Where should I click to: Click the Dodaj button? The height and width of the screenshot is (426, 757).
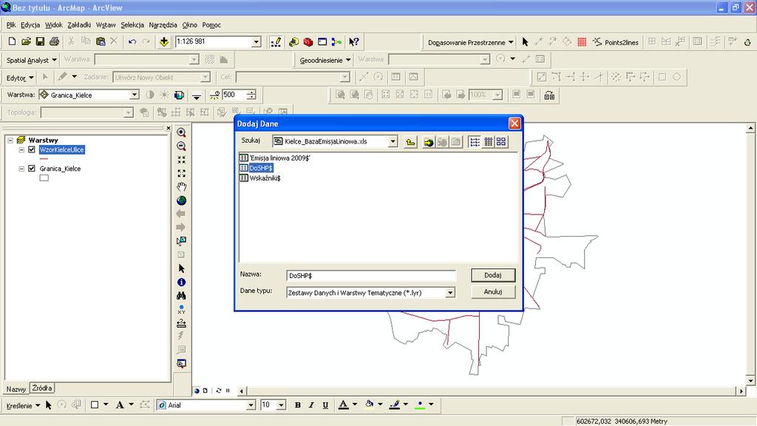tap(493, 275)
